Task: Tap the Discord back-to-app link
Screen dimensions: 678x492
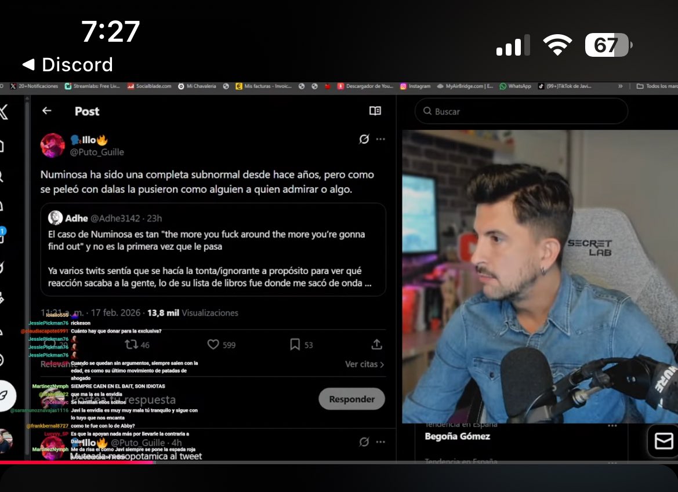Action: coord(67,65)
